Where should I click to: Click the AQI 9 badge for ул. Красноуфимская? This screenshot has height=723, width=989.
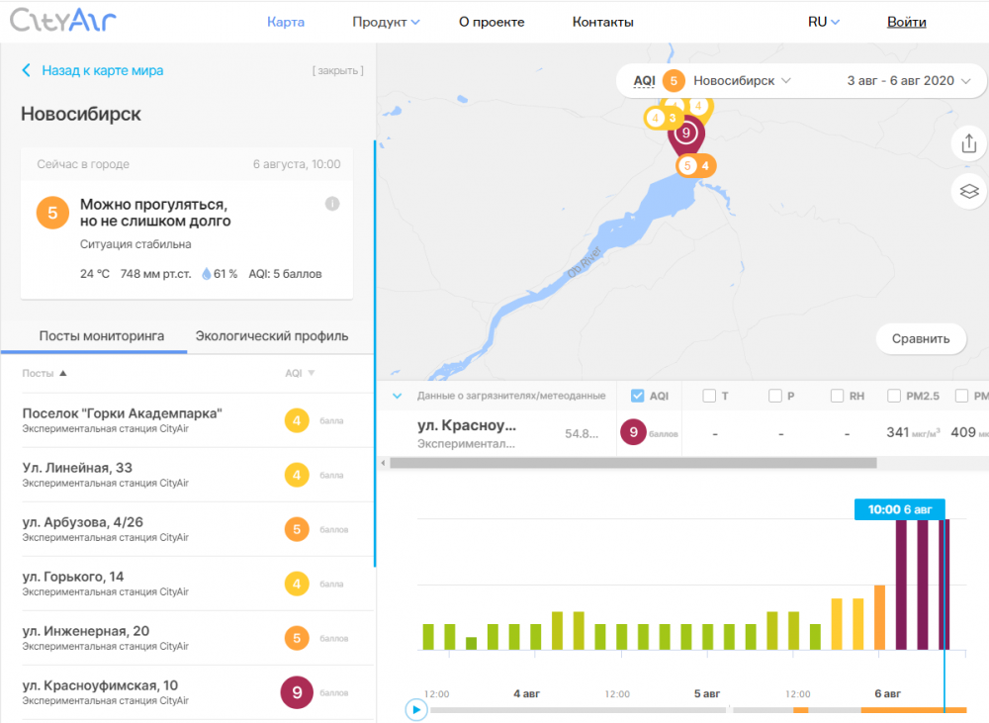tap(297, 692)
